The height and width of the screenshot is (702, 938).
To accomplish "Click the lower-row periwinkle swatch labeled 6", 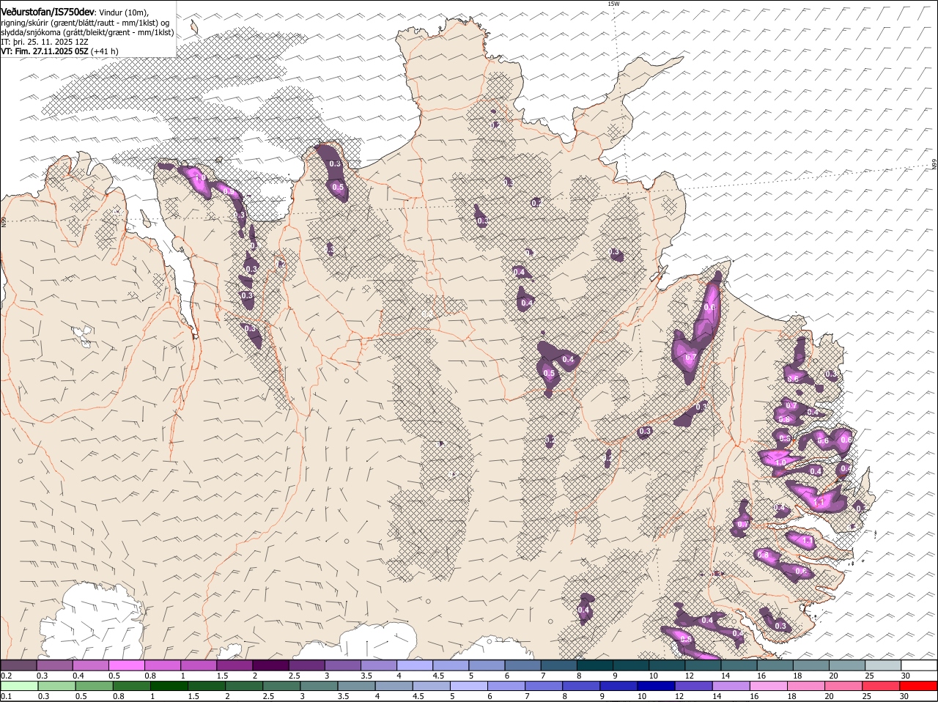I will click(x=506, y=687).
